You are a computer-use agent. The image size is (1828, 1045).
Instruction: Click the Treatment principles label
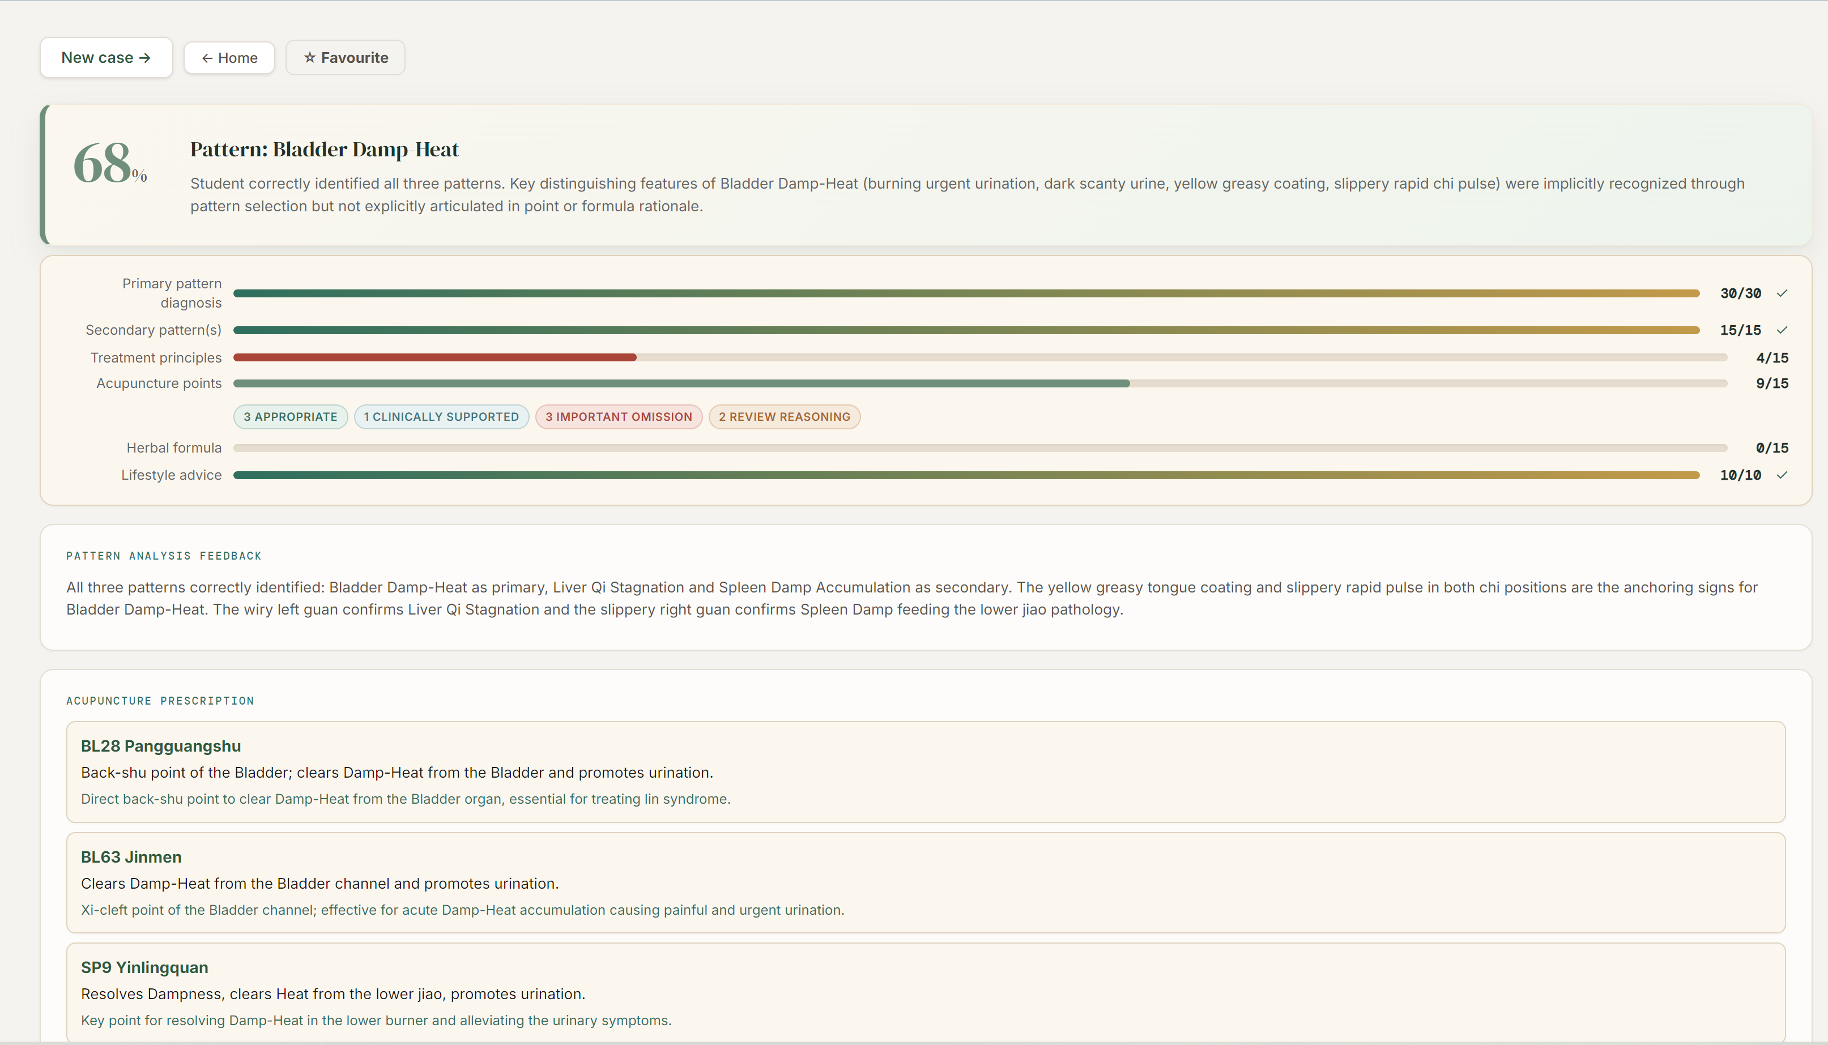point(156,357)
